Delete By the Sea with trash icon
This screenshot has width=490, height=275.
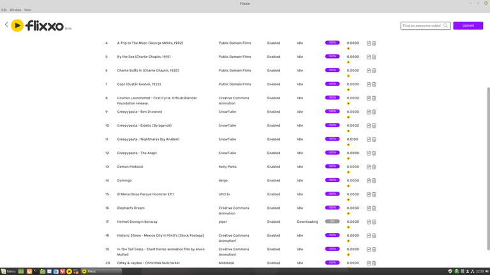[374, 57]
